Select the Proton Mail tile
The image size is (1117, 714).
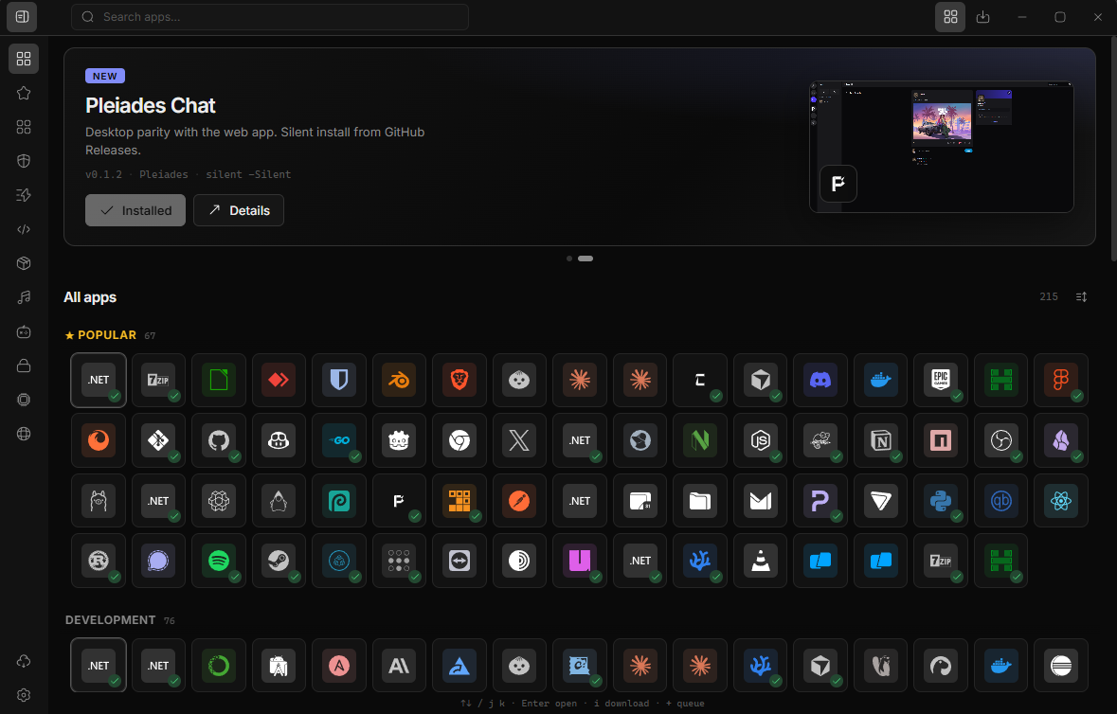760,501
